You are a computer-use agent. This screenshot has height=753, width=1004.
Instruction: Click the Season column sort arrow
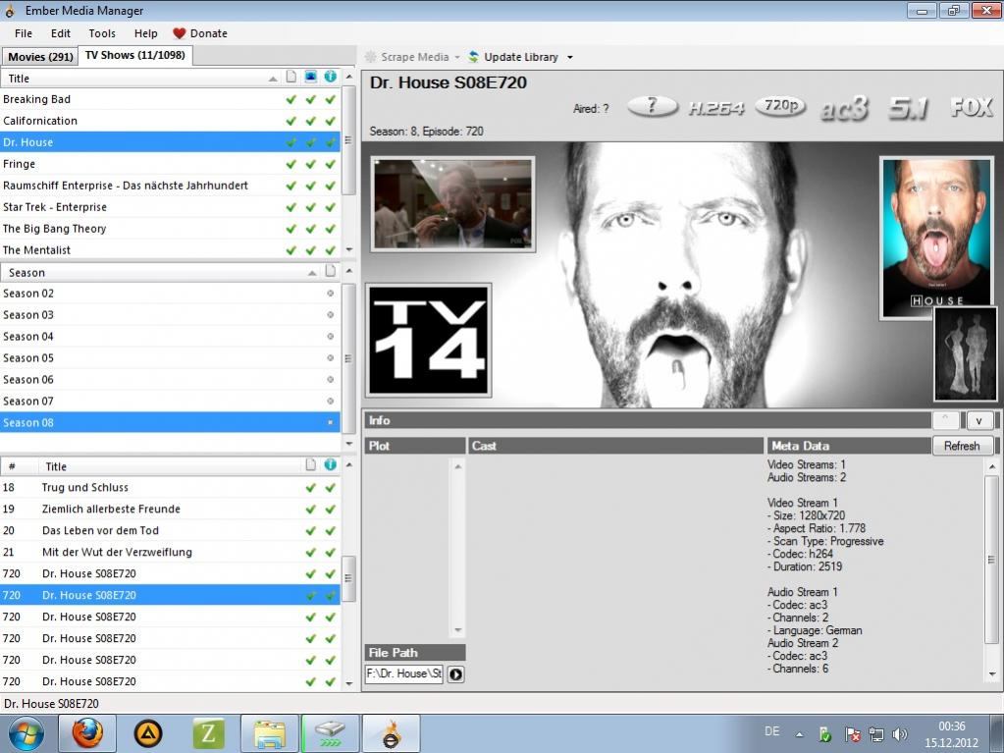[312, 273]
